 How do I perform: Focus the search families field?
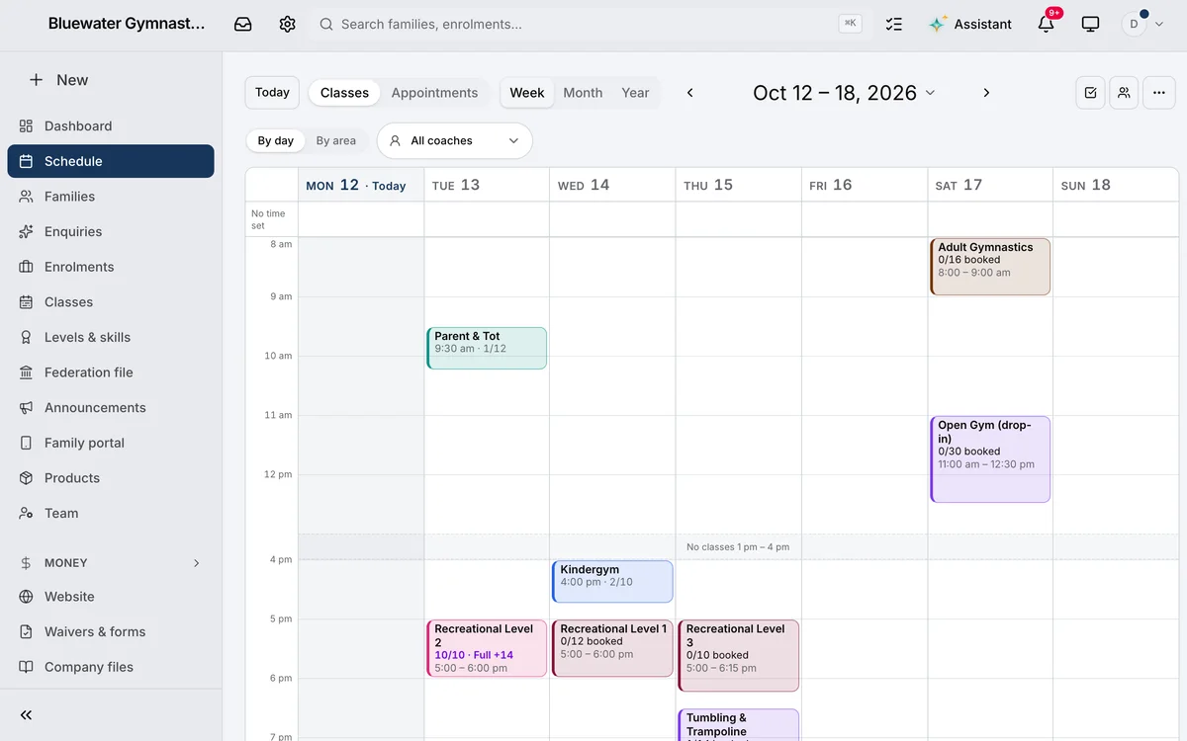point(589,24)
